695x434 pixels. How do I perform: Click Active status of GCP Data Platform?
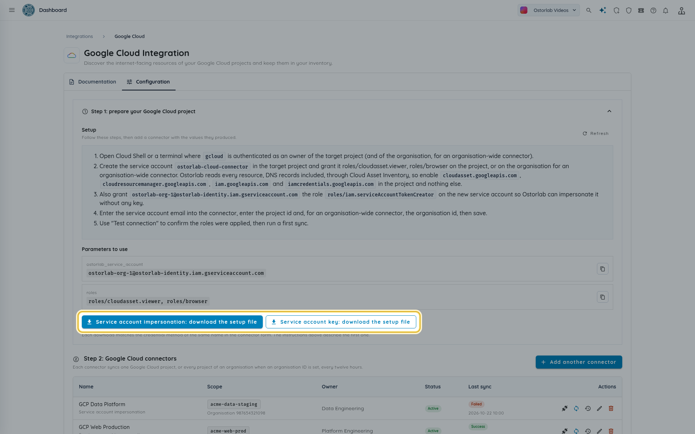tap(433, 408)
